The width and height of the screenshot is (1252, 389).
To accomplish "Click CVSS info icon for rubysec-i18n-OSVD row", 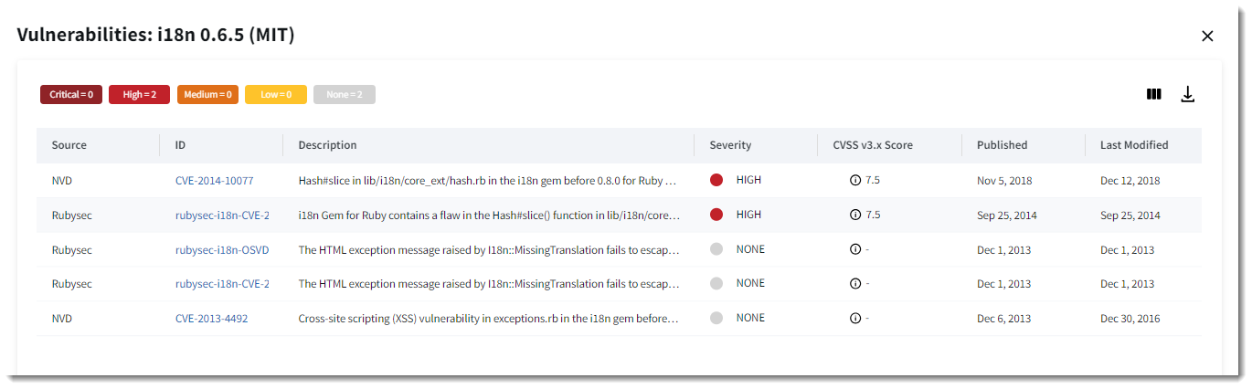I will pyautogui.click(x=855, y=249).
